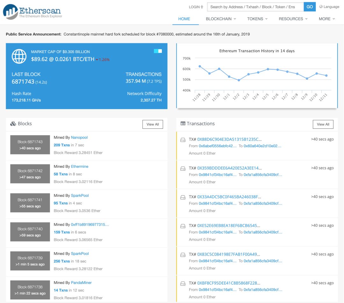Open Block 6871743 tile
344x303 pixels.
[30, 145]
